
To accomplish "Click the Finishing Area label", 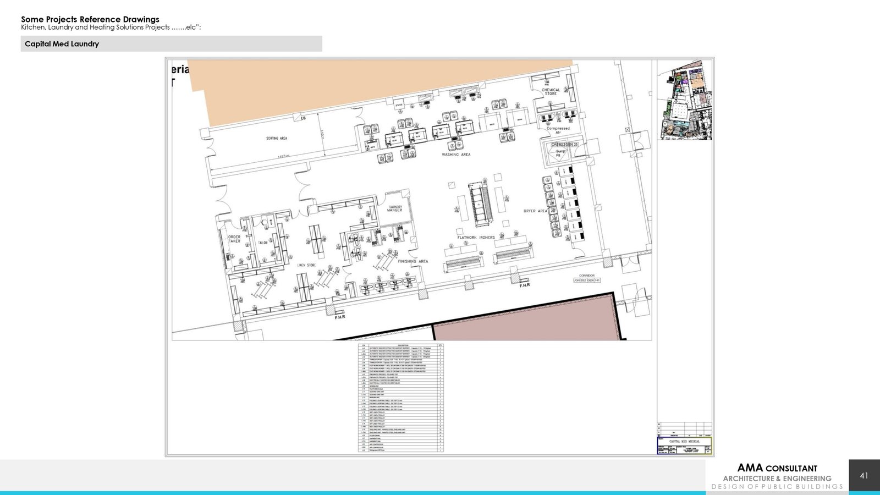I will coord(413,262).
